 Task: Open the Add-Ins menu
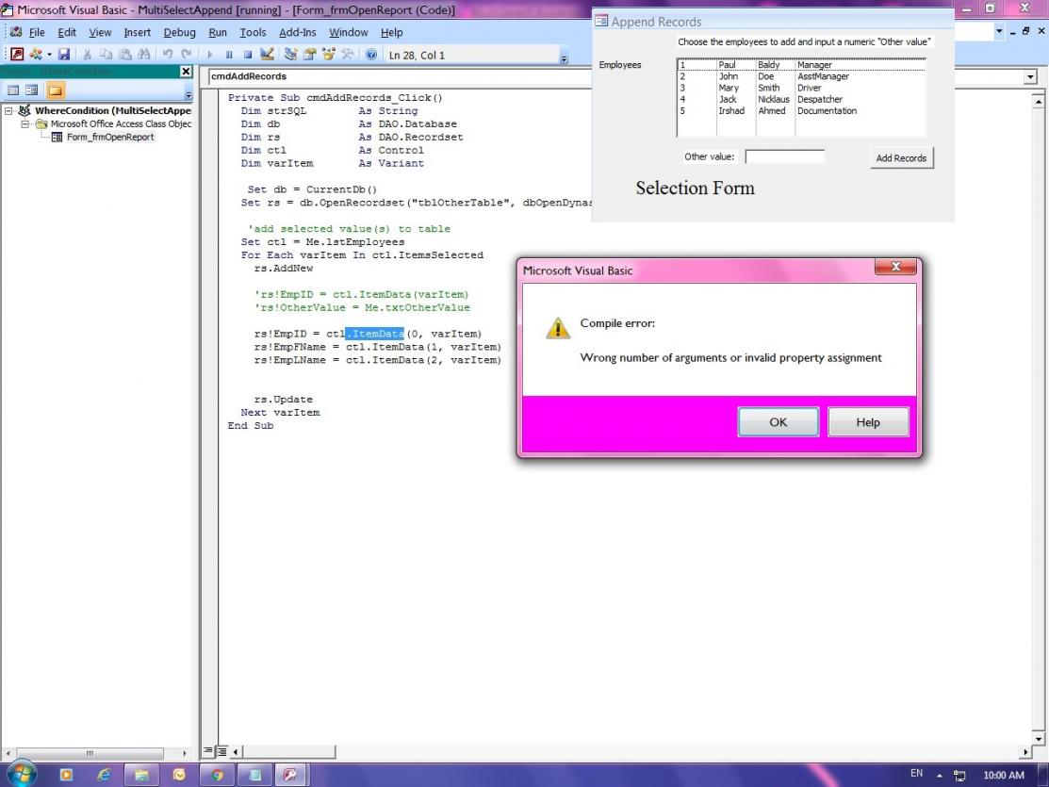point(298,32)
